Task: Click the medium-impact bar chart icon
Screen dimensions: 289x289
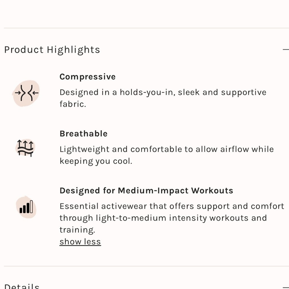Action: point(26,207)
